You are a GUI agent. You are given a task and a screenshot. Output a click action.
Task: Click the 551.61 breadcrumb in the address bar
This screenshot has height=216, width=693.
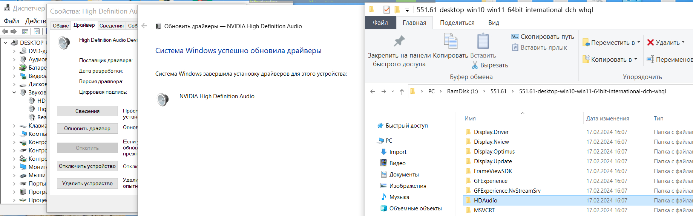pyautogui.click(x=498, y=91)
